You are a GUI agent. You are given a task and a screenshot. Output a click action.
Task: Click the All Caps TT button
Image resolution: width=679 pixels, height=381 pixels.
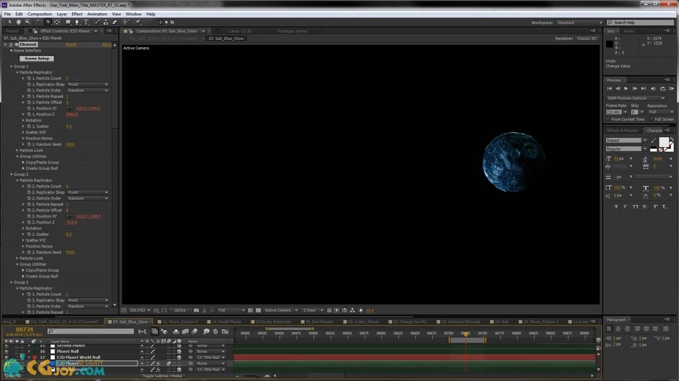tap(635, 206)
